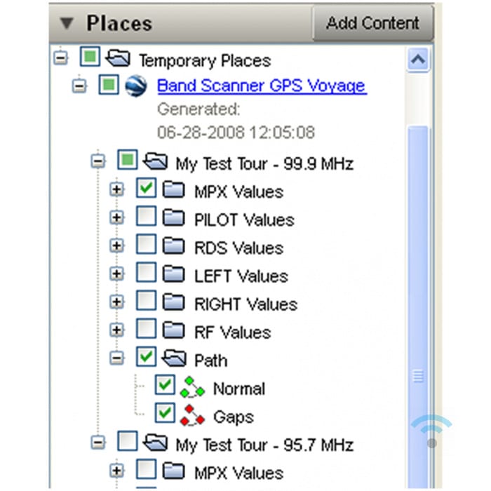Collapse the Path folder tree node

click(118, 358)
